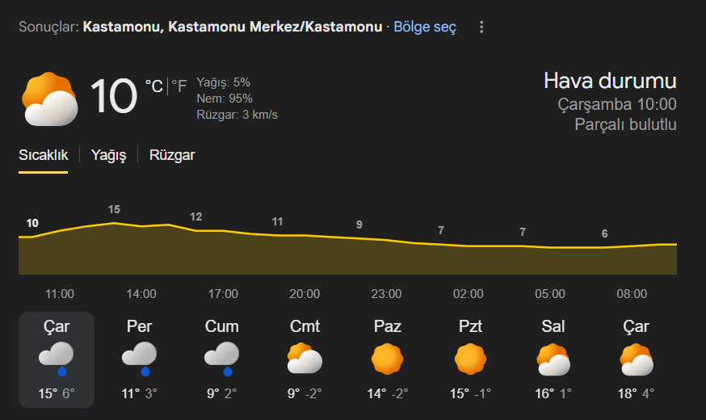706x420 pixels.
Task: Switch to the Yağış tab
Action: pyautogui.click(x=108, y=155)
